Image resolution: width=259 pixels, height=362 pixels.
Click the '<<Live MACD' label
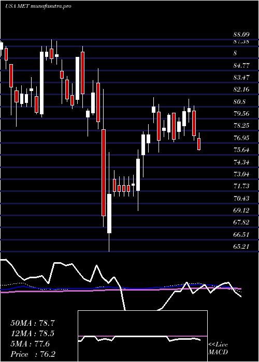(x=218, y=349)
